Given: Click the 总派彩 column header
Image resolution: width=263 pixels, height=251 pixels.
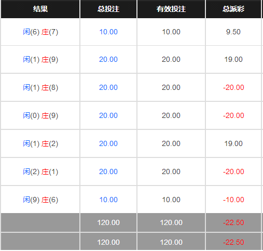Looking at the screenshot, I should pyautogui.click(x=233, y=9).
